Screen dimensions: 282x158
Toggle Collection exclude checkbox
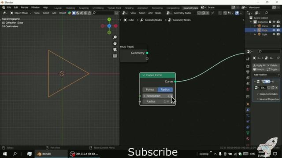pyautogui.click(x=270, y=22)
